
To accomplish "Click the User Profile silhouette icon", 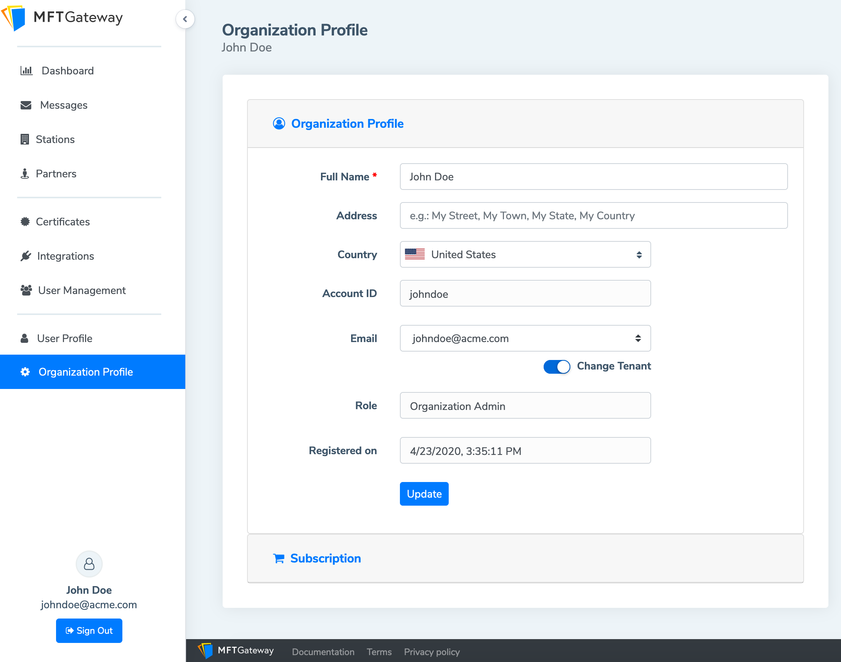I will (x=24, y=338).
